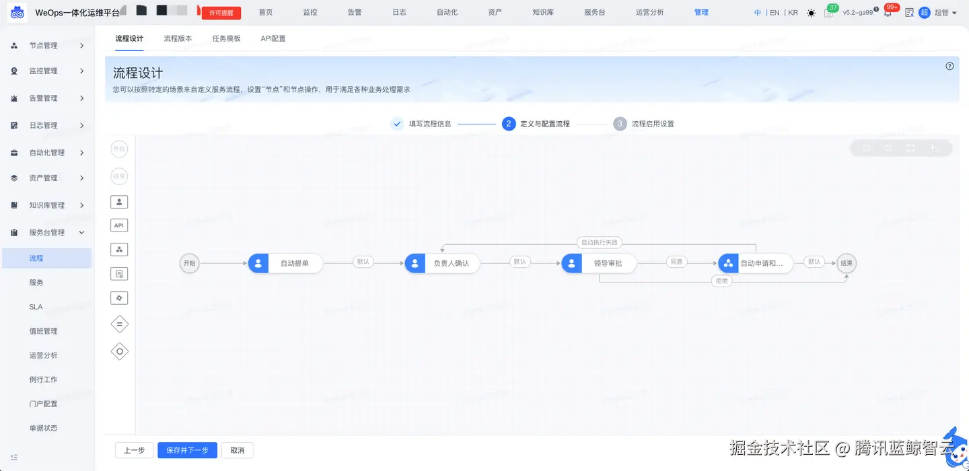Open 首页 in top navigation

coord(266,12)
